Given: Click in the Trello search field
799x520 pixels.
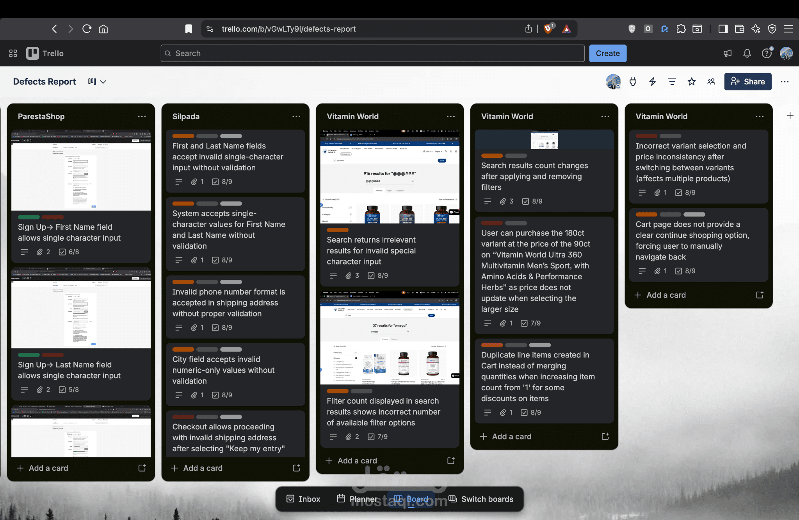Looking at the screenshot, I should pyautogui.click(x=372, y=54).
